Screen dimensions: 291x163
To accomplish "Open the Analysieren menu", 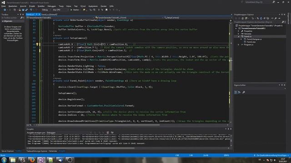I will 93,6.
